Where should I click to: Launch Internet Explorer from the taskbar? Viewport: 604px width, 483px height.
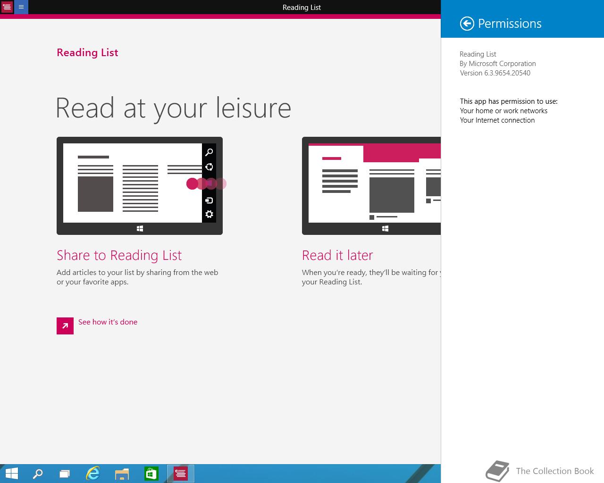(93, 474)
